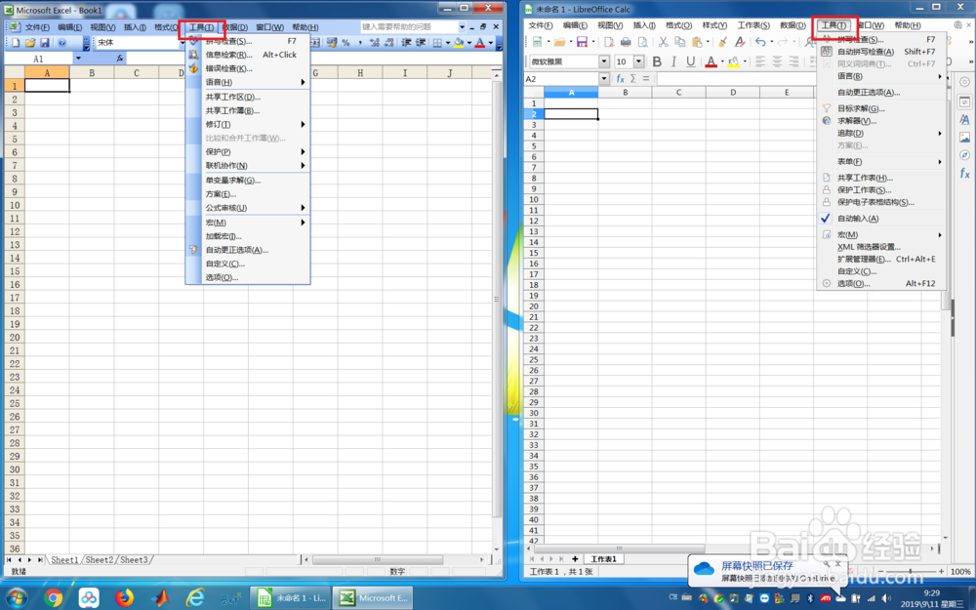Click the Open folder icon in LibreOffice Calc
The height and width of the screenshot is (610, 976).
[x=559, y=42]
